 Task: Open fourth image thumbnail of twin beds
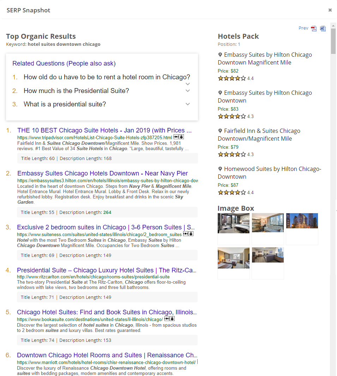[x=234, y=258]
